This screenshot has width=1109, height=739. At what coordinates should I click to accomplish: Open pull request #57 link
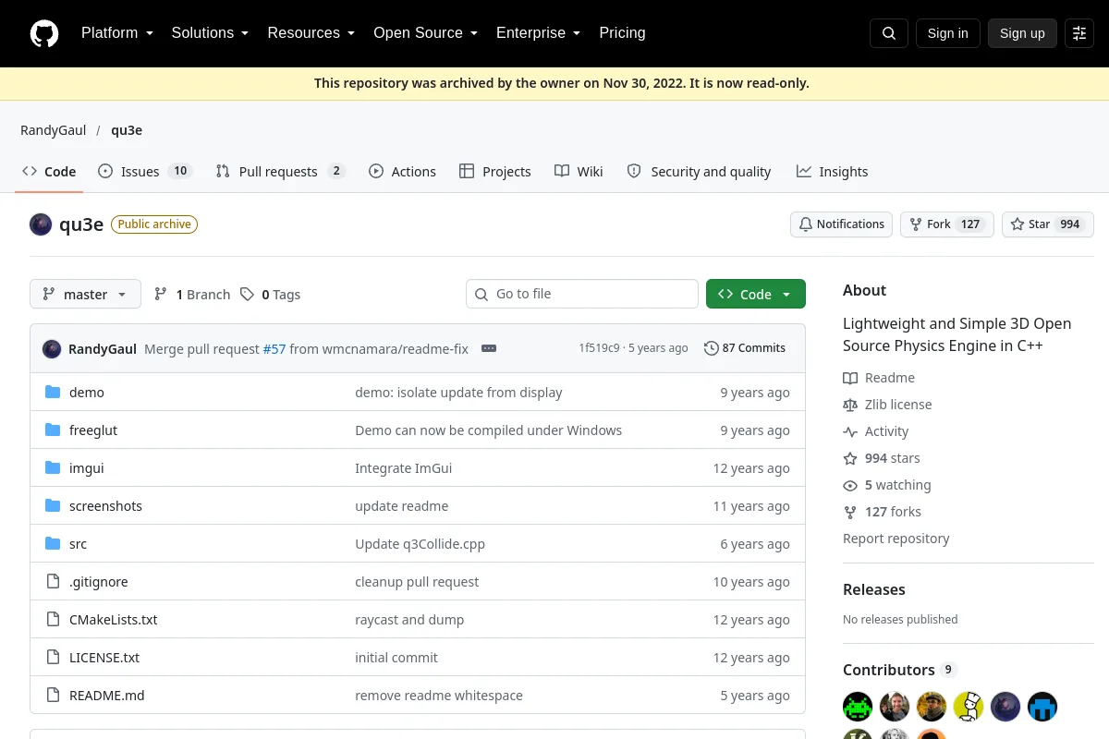pyautogui.click(x=274, y=348)
